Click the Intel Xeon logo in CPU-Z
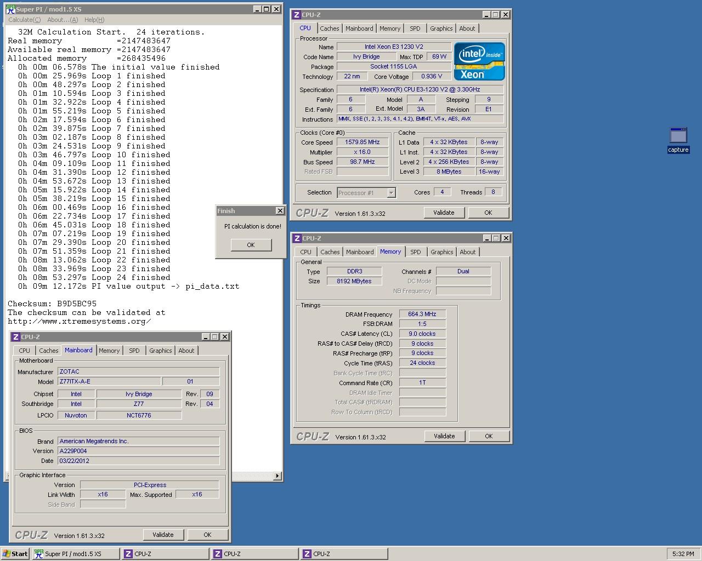This screenshot has height=561, width=702. [479, 61]
